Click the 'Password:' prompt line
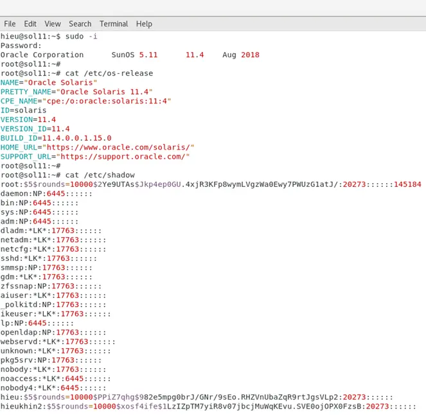 [x=21, y=46]
